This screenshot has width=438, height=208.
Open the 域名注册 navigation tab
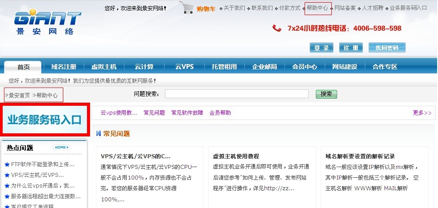(x=64, y=67)
